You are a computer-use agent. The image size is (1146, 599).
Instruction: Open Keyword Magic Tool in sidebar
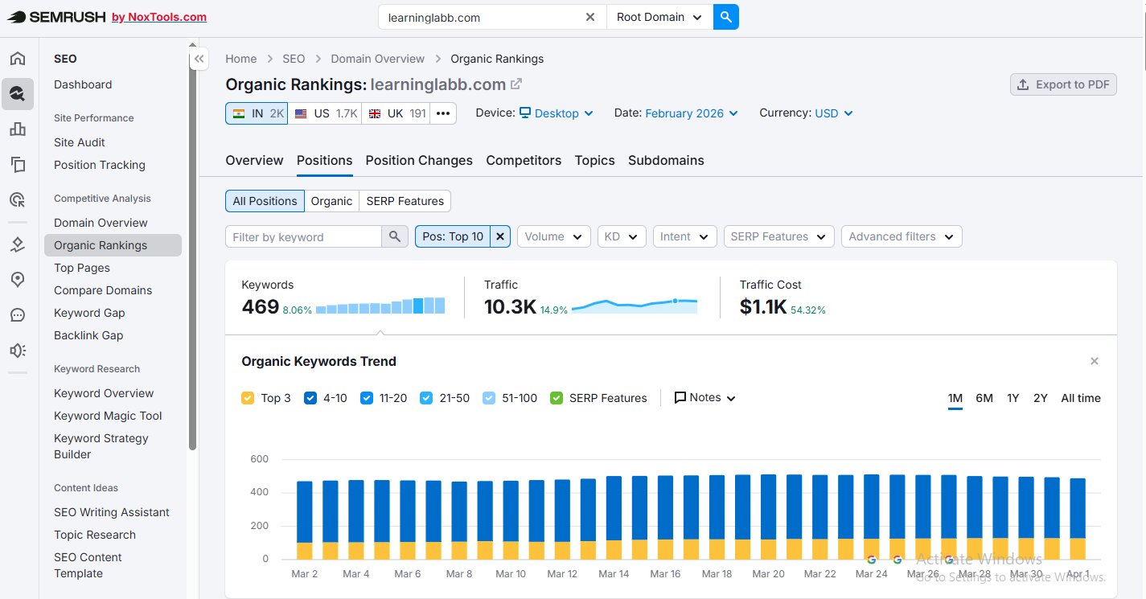point(108,416)
